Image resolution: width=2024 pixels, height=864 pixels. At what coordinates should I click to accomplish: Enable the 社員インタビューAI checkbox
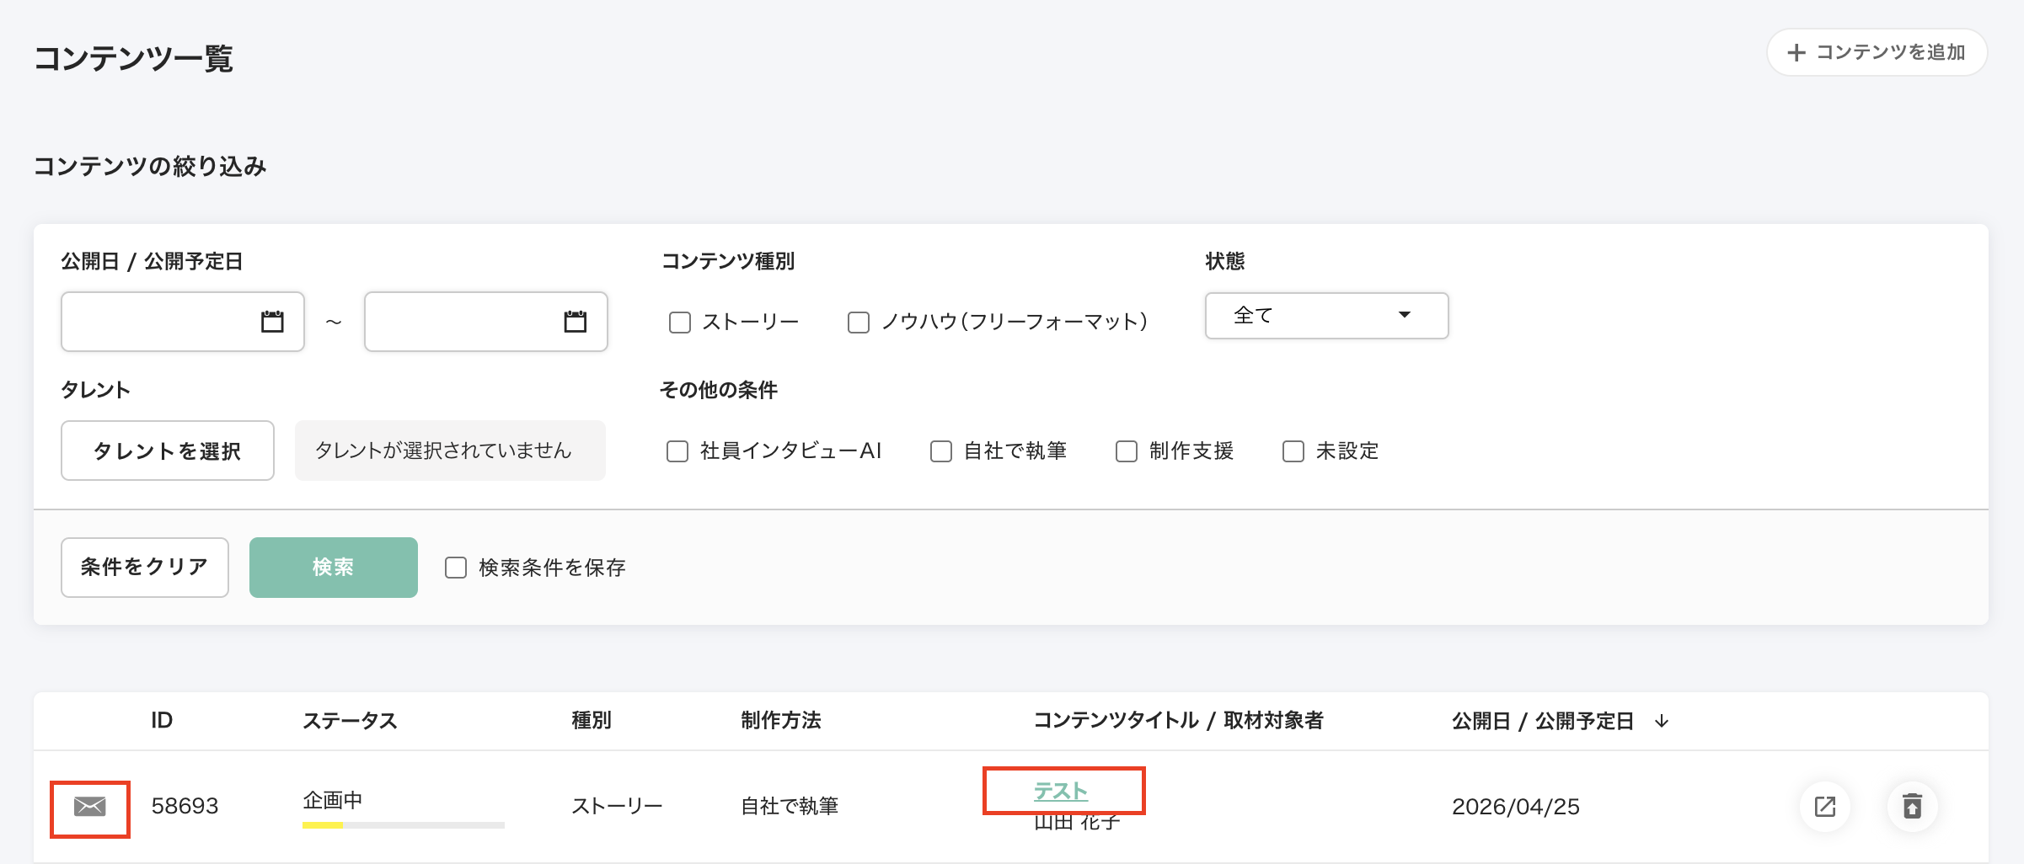(x=677, y=451)
